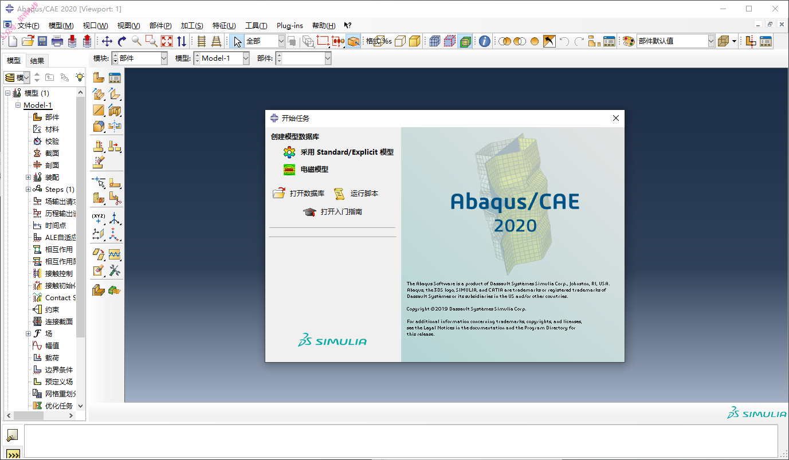Click the message area text box
The image size is (789, 460).
click(x=401, y=441)
